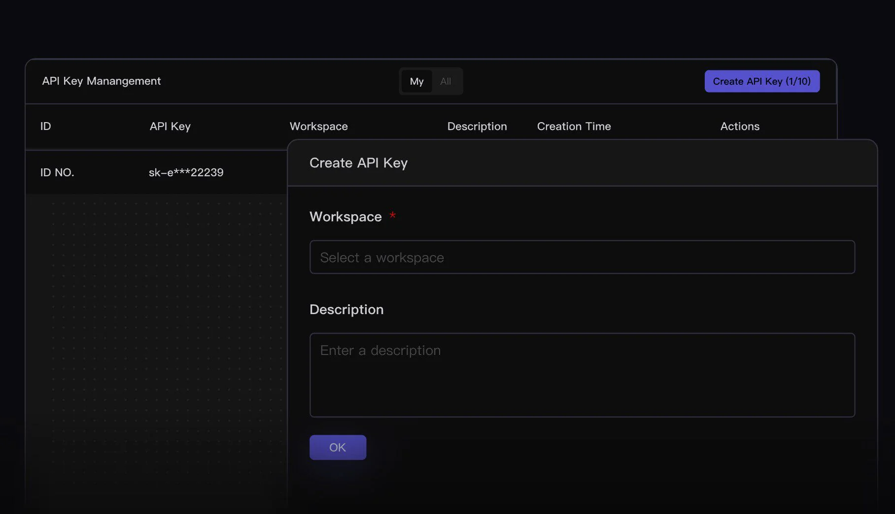This screenshot has width=895, height=514.
Task: Confirm with the OK button
Action: pyautogui.click(x=338, y=447)
